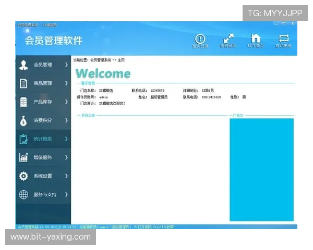The width and height of the screenshot is (313, 250).
Task: Expand the 服务与支持 chevron
Action: [66, 194]
